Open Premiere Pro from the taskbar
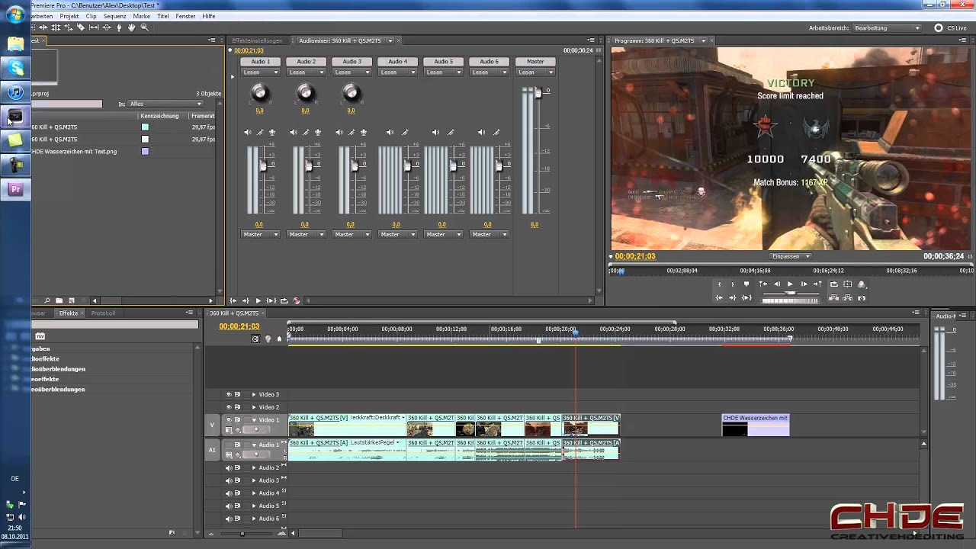Screen dimensions: 976x549 point(15,189)
